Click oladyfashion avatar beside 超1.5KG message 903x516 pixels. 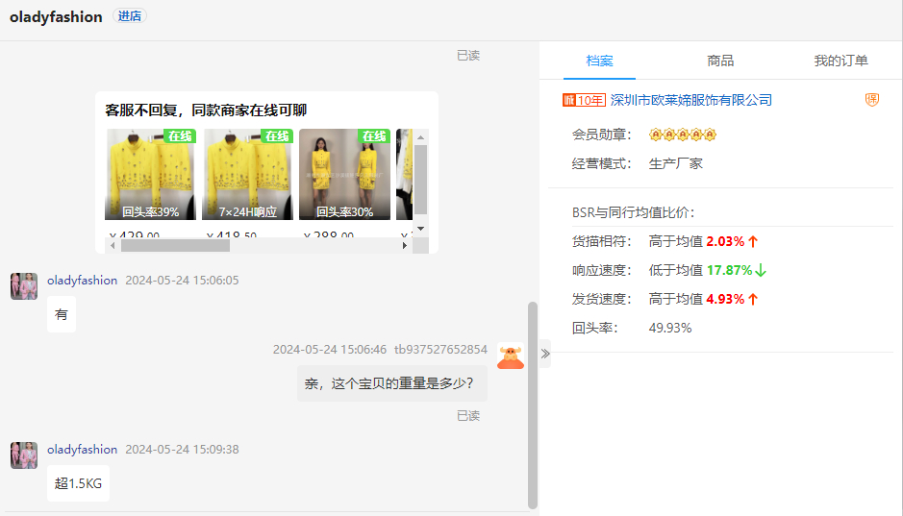coord(24,455)
